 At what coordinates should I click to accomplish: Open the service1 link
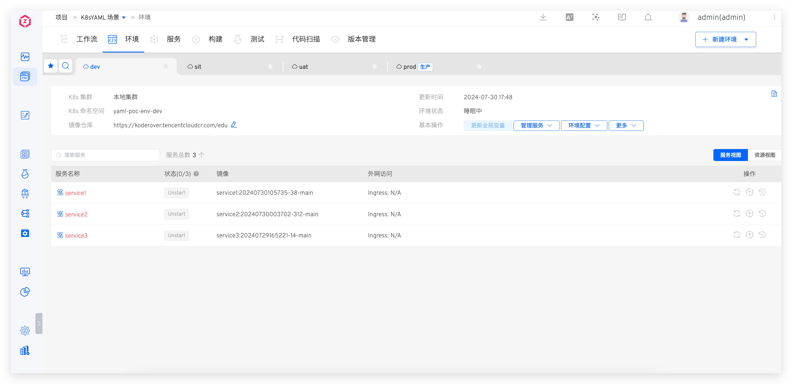pos(75,193)
